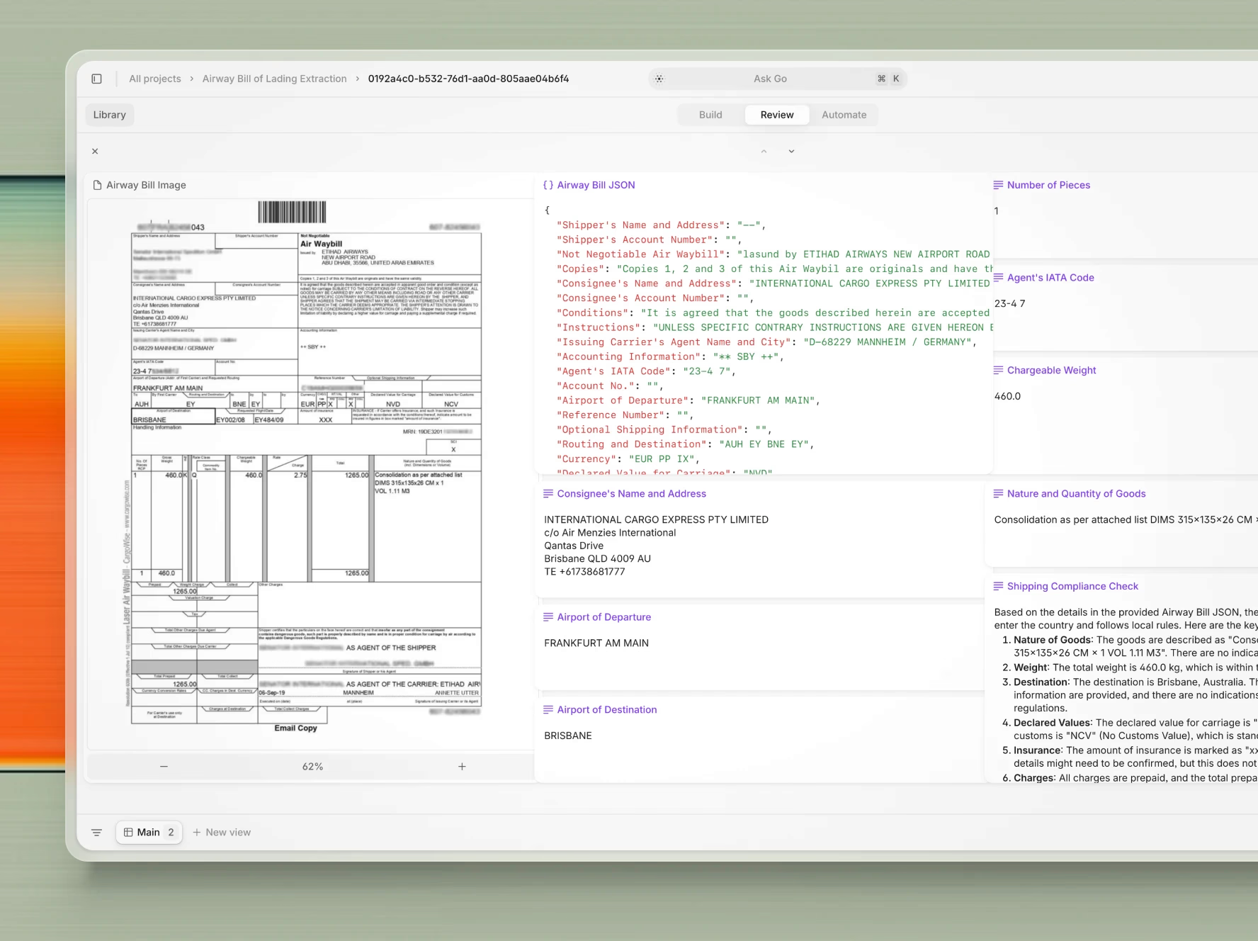This screenshot has height=941, width=1258.
Task: Open the Airway Bill JSON field header
Action: 596,185
